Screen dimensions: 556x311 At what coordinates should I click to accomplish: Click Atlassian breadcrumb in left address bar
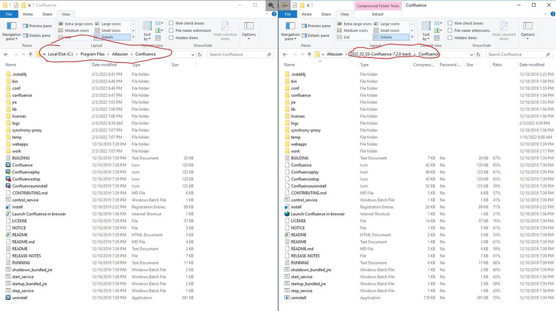pyautogui.click(x=120, y=54)
